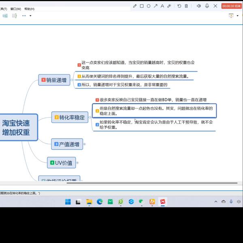The image size is (243, 243).
Task: Select subtopic 这一点卖家们应该都知道
Action: (136, 65)
